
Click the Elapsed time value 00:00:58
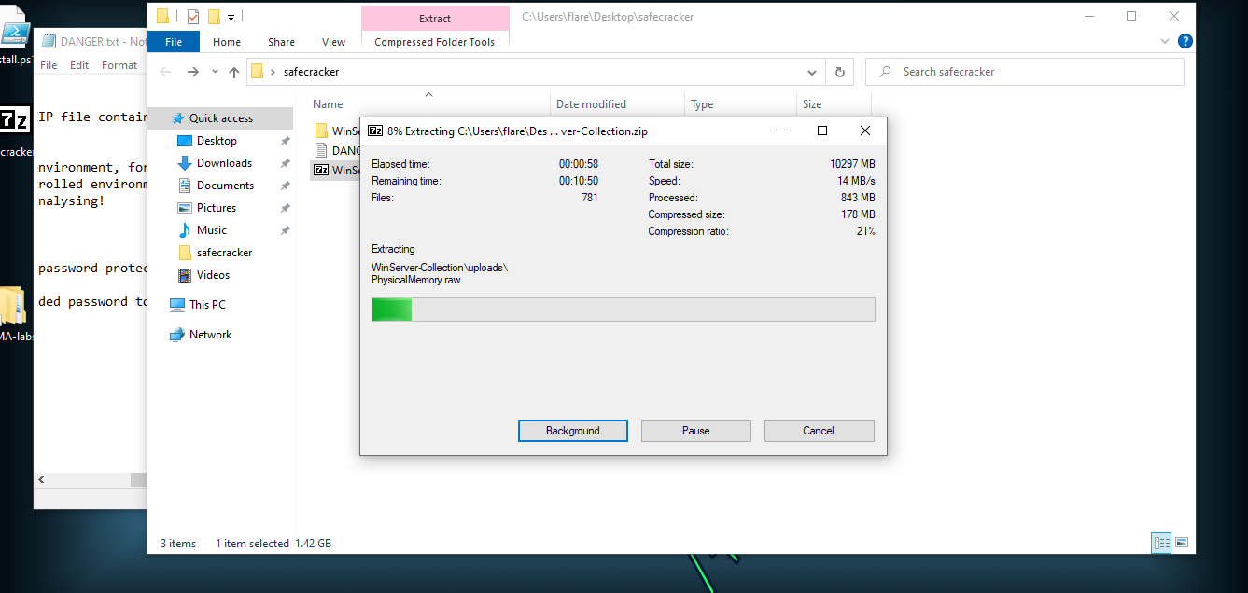click(579, 164)
